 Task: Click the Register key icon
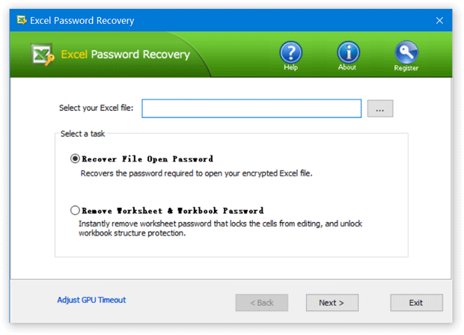click(406, 52)
